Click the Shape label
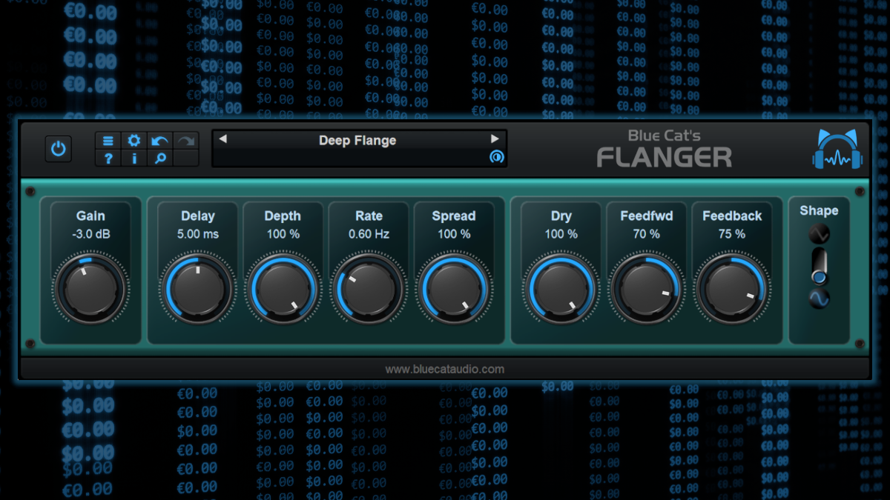The width and height of the screenshot is (890, 500). [819, 211]
